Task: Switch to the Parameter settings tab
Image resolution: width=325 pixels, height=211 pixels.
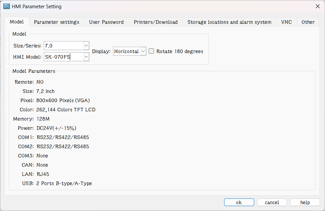Action: pos(56,22)
